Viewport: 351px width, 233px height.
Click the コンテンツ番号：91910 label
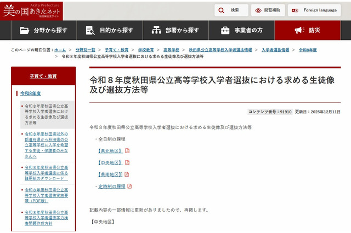pyautogui.click(x=270, y=112)
